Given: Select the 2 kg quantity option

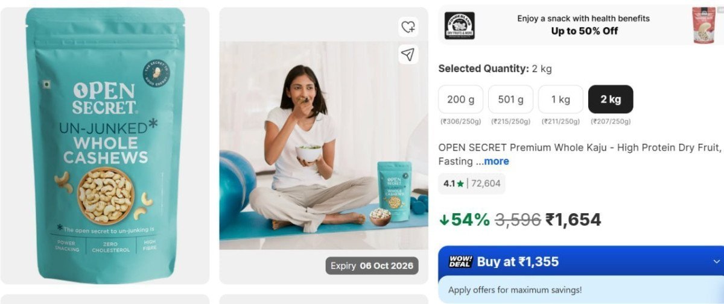Looking at the screenshot, I should 611,99.
